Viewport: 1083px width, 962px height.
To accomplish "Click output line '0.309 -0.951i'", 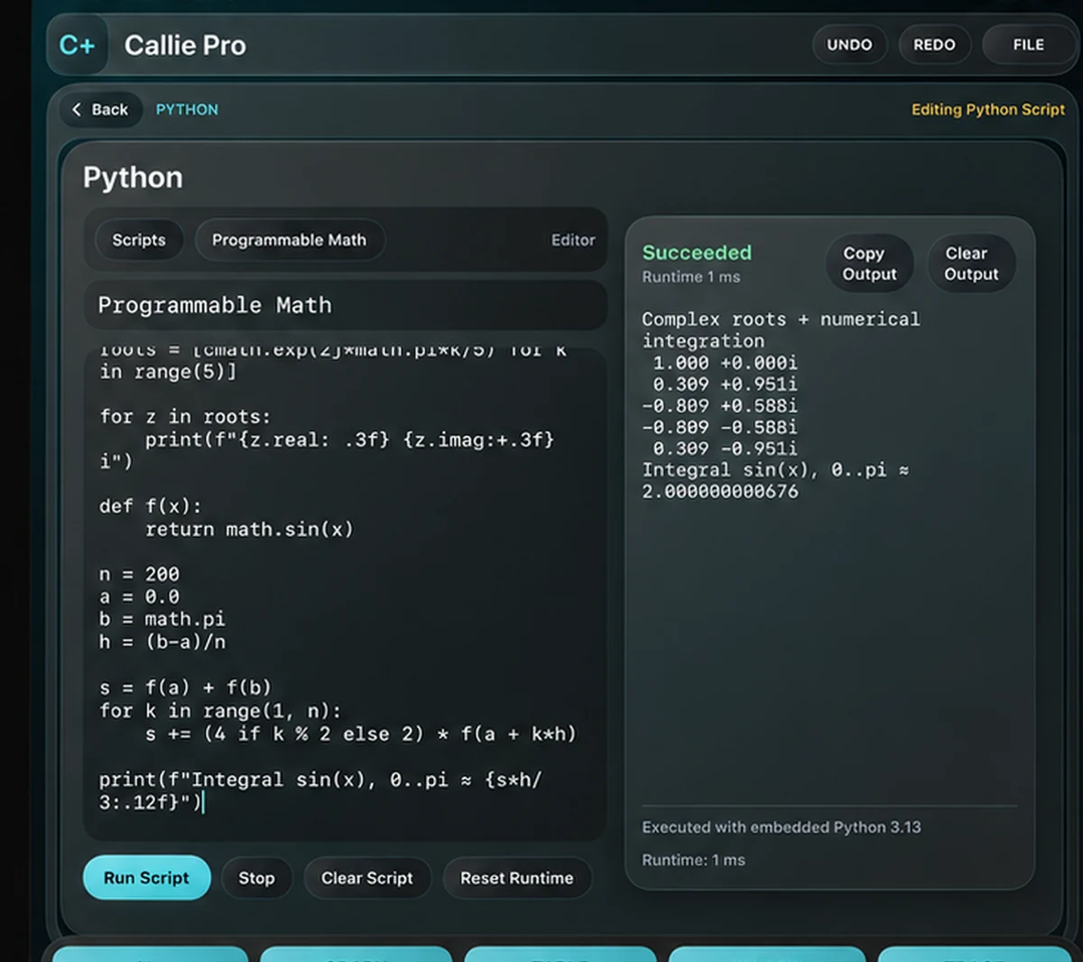I will pyautogui.click(x=725, y=449).
